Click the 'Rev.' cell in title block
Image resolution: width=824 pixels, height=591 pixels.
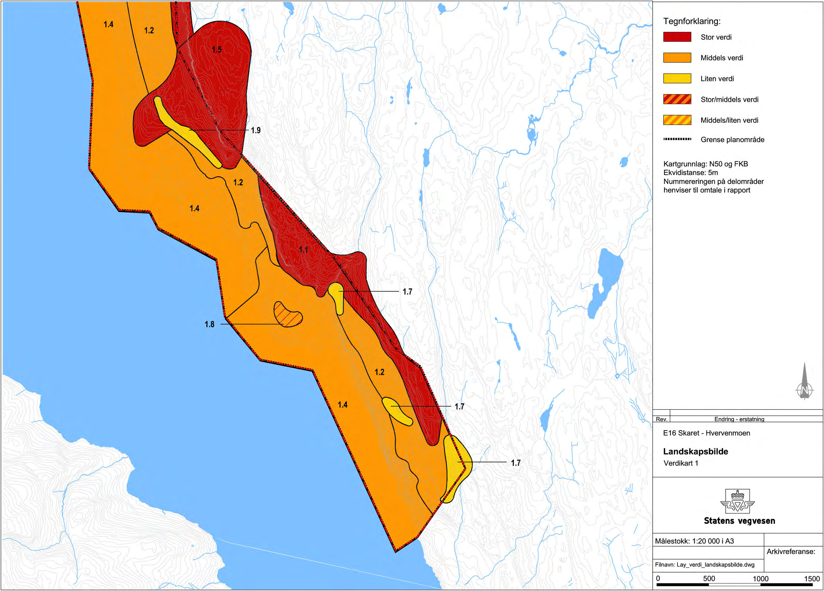(x=661, y=419)
